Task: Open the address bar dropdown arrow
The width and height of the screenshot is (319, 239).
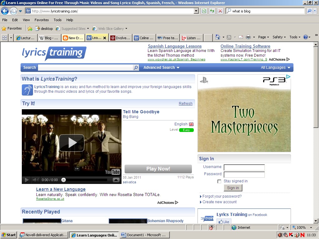Action: pos(196,11)
